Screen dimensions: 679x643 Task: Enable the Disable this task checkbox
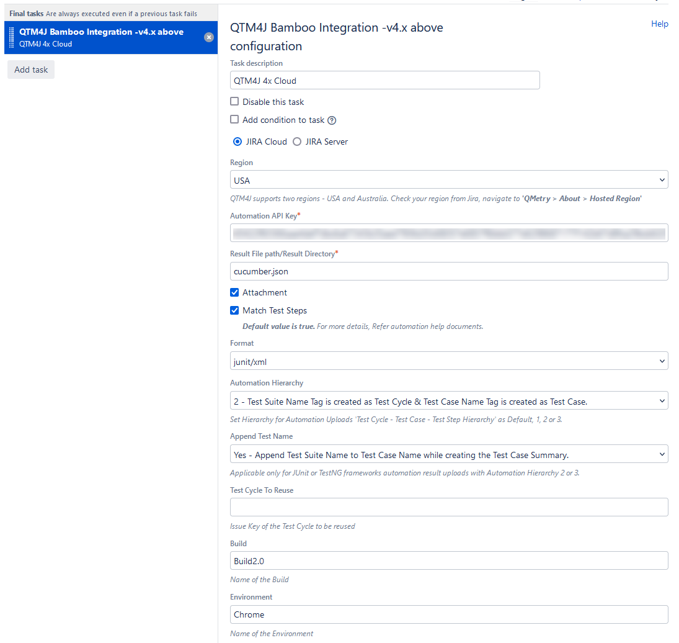click(x=234, y=101)
